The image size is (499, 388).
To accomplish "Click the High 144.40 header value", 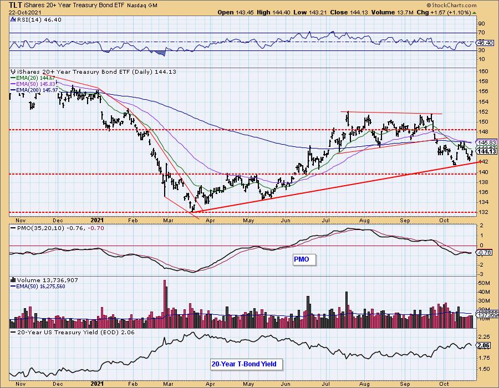I will click(274, 12).
